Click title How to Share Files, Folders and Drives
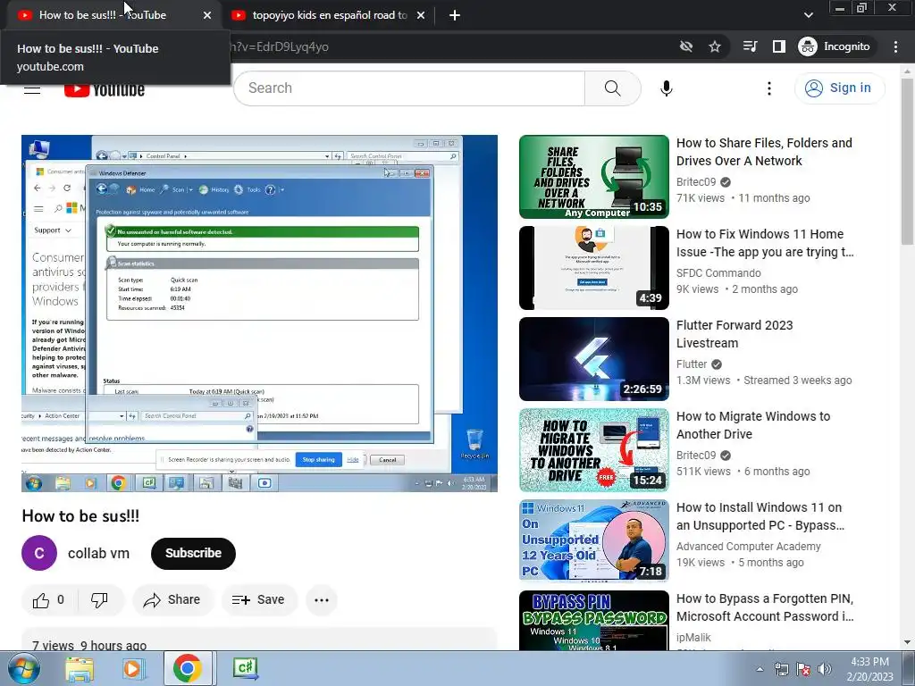The width and height of the screenshot is (915, 686). click(x=764, y=152)
